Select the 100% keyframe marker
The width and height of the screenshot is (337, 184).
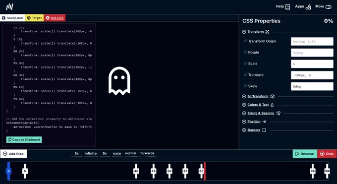327,171
